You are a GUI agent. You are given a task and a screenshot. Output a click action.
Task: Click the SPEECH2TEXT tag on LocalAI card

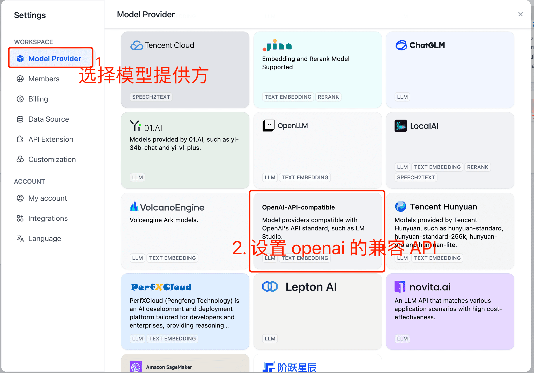click(416, 177)
